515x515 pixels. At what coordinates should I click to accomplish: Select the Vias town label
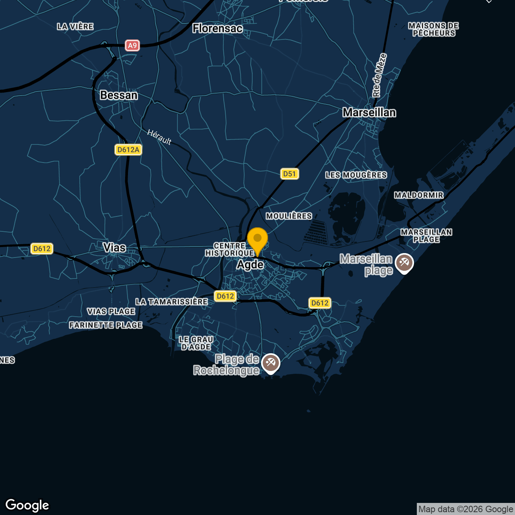click(114, 247)
